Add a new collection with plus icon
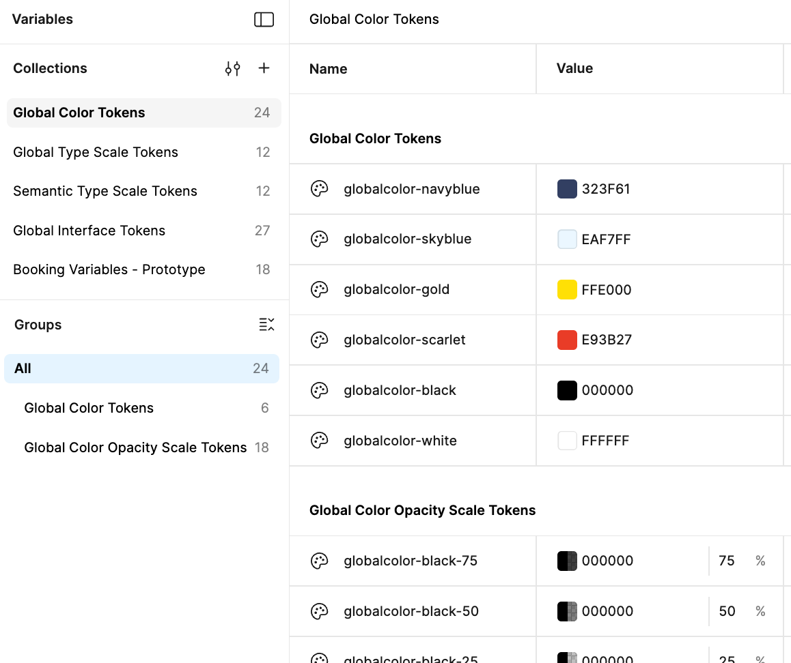 pos(264,68)
